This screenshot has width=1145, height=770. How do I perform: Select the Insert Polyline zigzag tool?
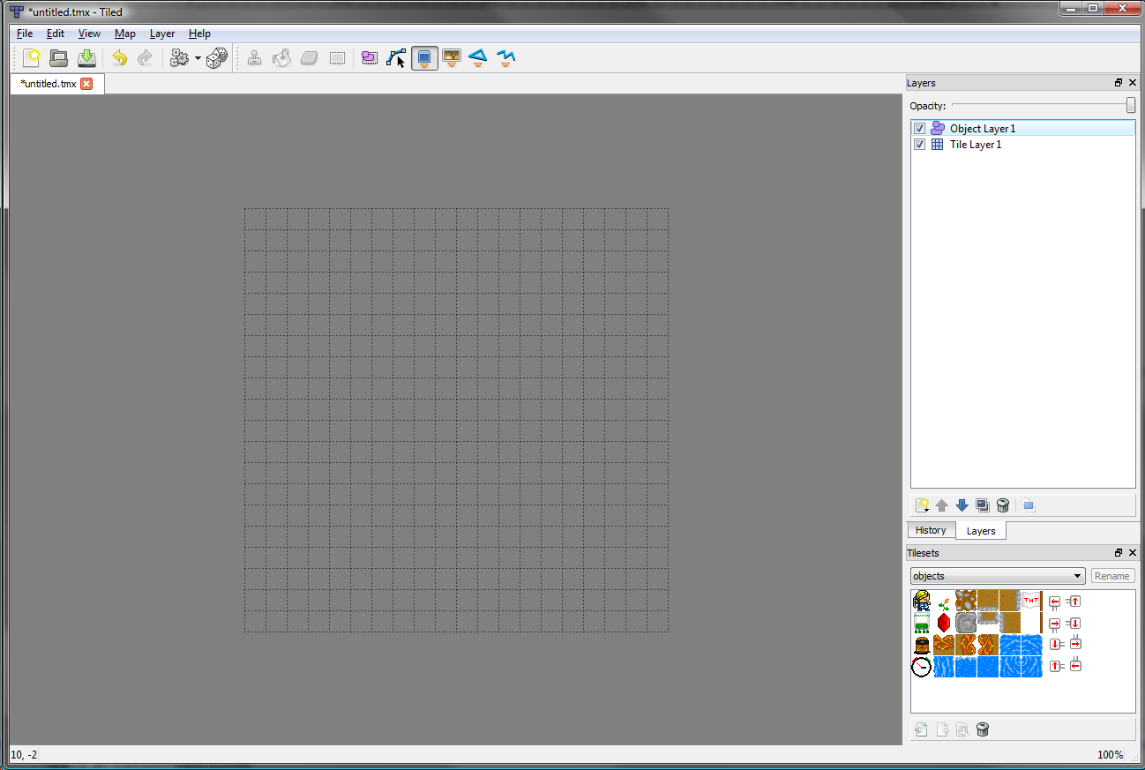pos(505,58)
